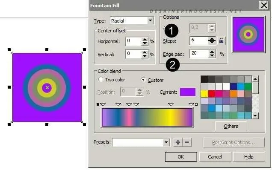The height and width of the screenshot is (170, 272).
Task: Click the bottom-middle selection handle on canvas
Action: point(47,124)
